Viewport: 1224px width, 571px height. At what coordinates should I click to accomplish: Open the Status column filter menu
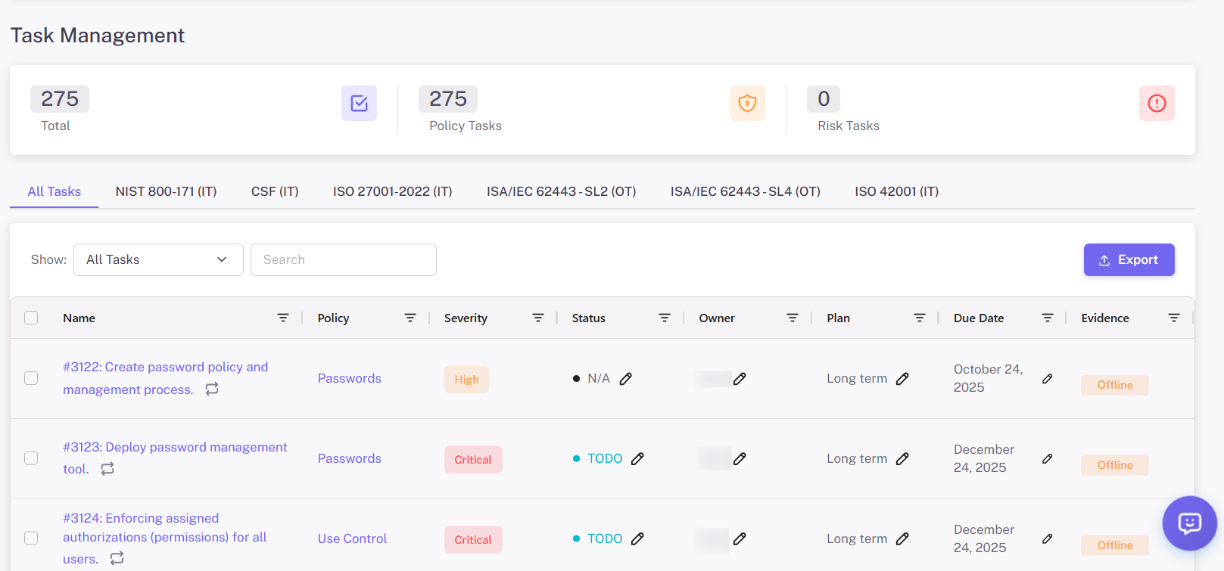(664, 318)
